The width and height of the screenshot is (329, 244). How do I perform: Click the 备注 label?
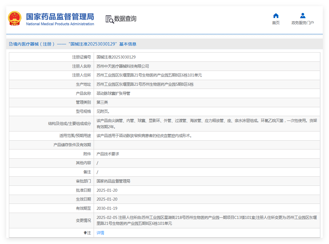87,172
